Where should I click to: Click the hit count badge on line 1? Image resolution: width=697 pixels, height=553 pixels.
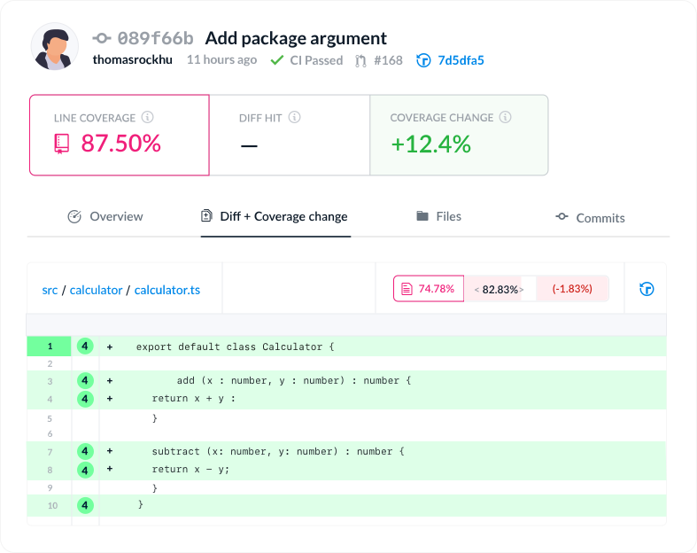point(85,347)
